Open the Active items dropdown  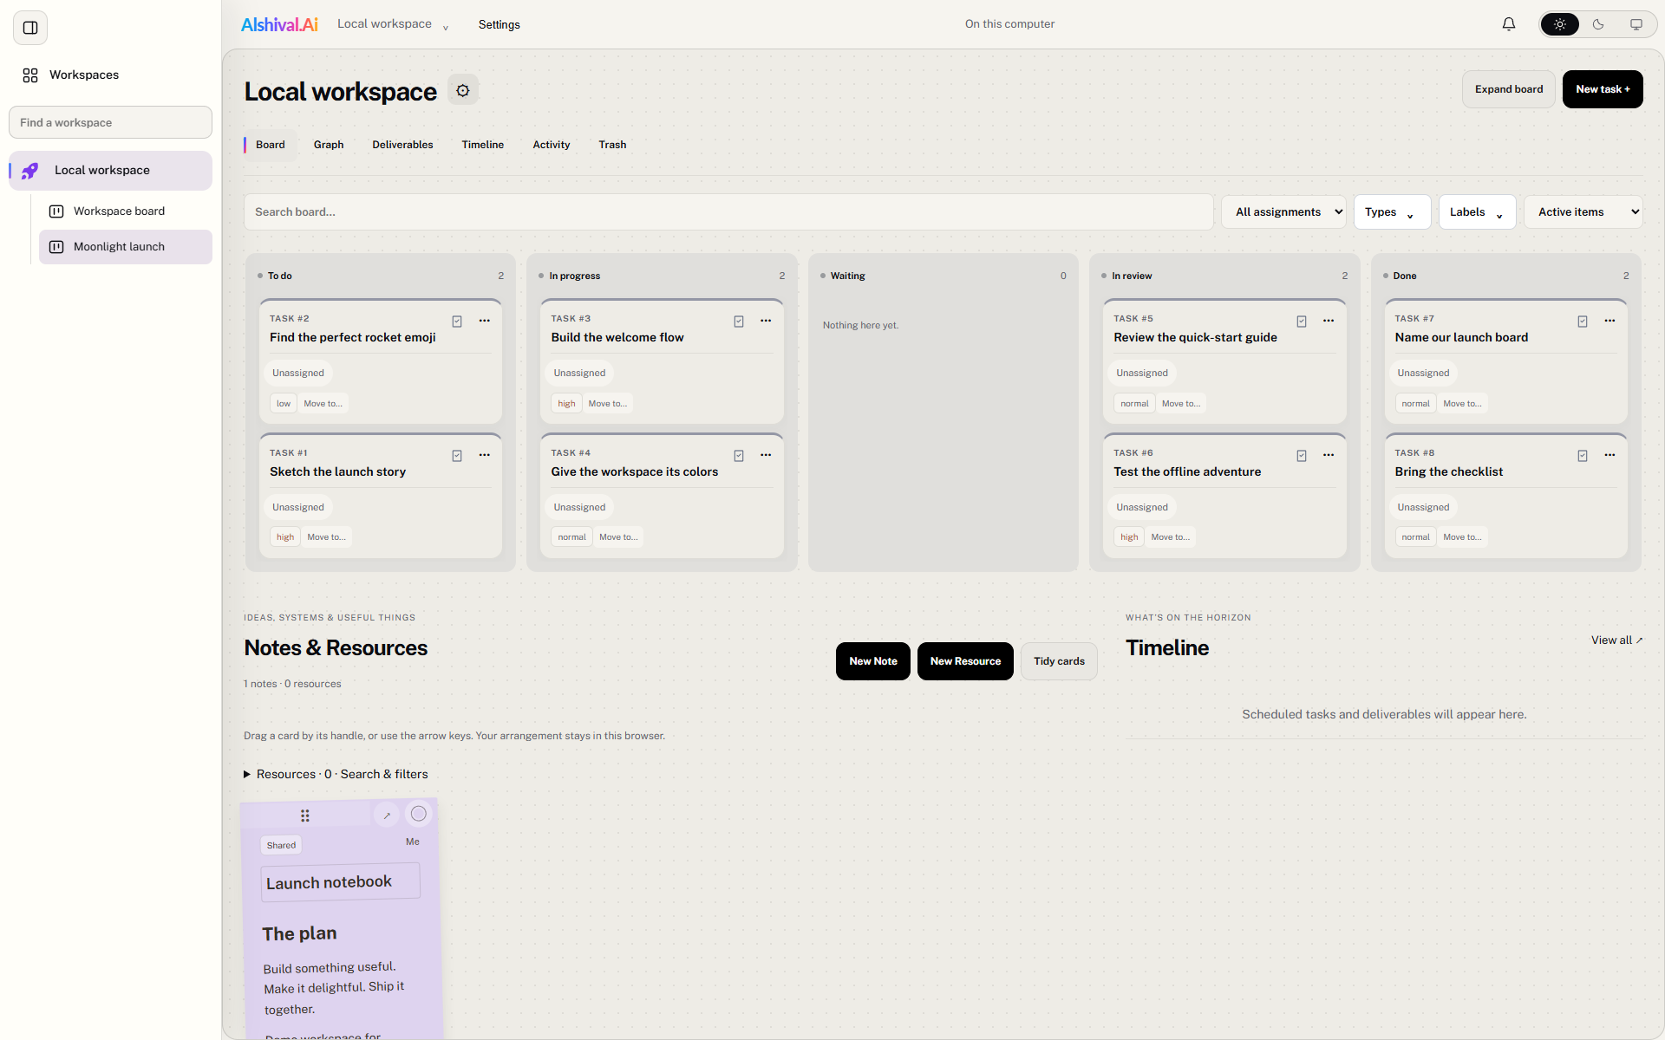coord(1583,212)
